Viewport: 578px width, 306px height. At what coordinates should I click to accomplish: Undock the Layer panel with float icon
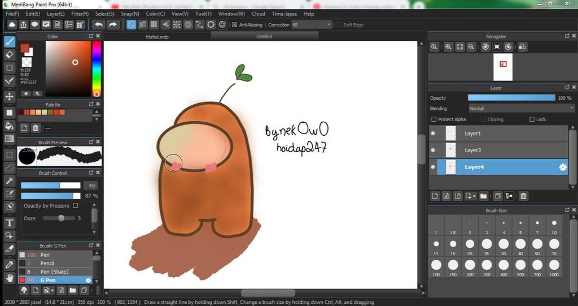point(567,87)
